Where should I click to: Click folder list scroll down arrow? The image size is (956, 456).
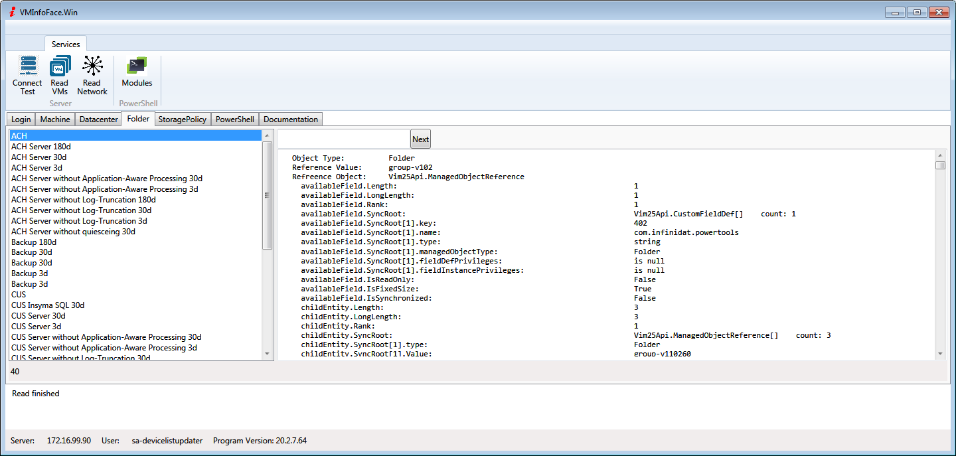(268, 354)
